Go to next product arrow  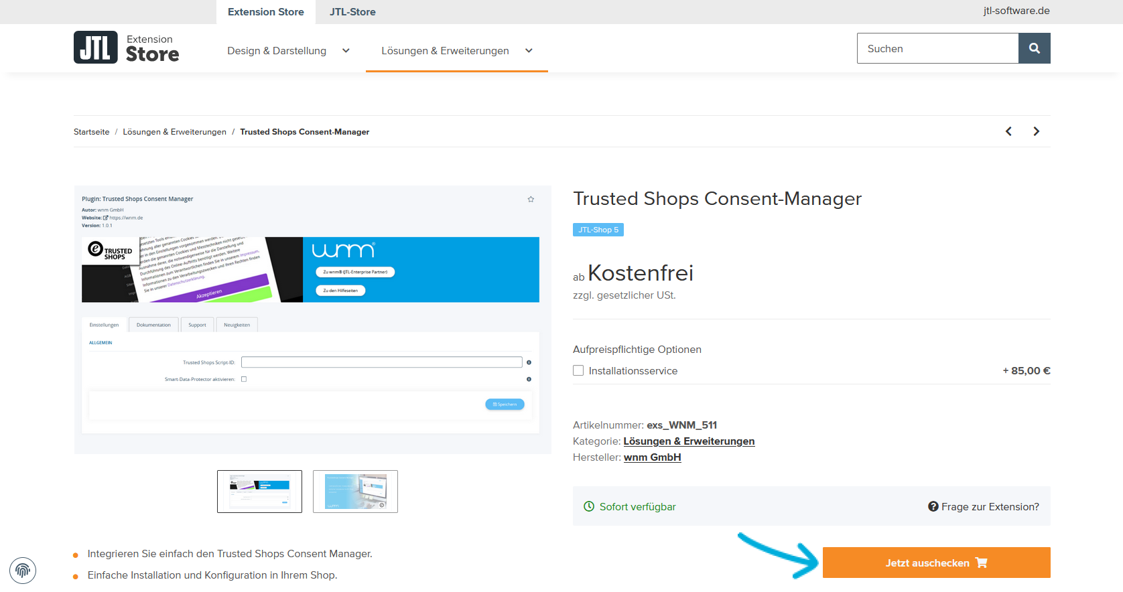tap(1037, 131)
